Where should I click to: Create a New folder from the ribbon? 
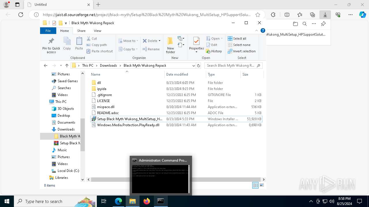[x=170, y=45]
